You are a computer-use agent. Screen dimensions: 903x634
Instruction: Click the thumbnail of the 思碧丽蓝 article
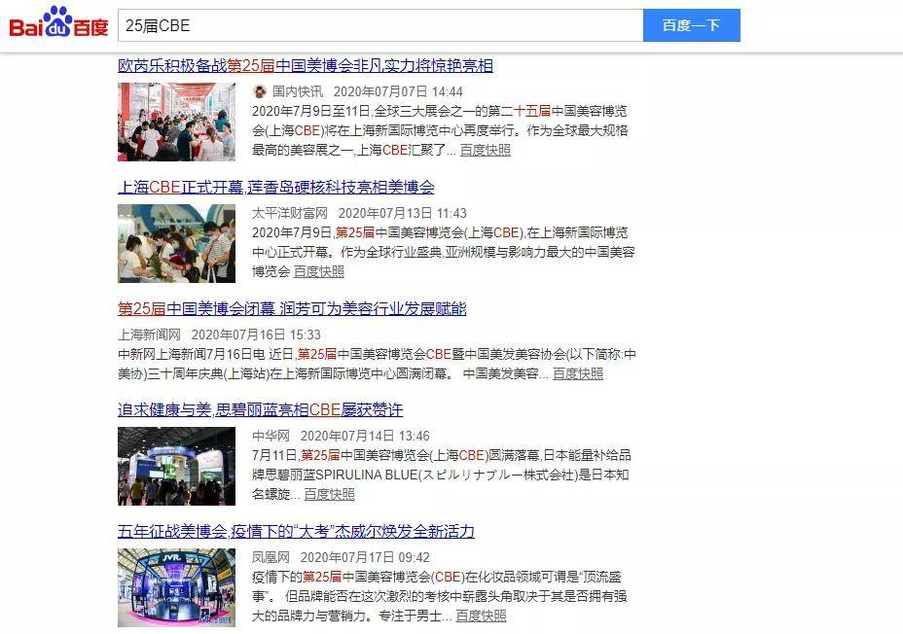(x=176, y=466)
